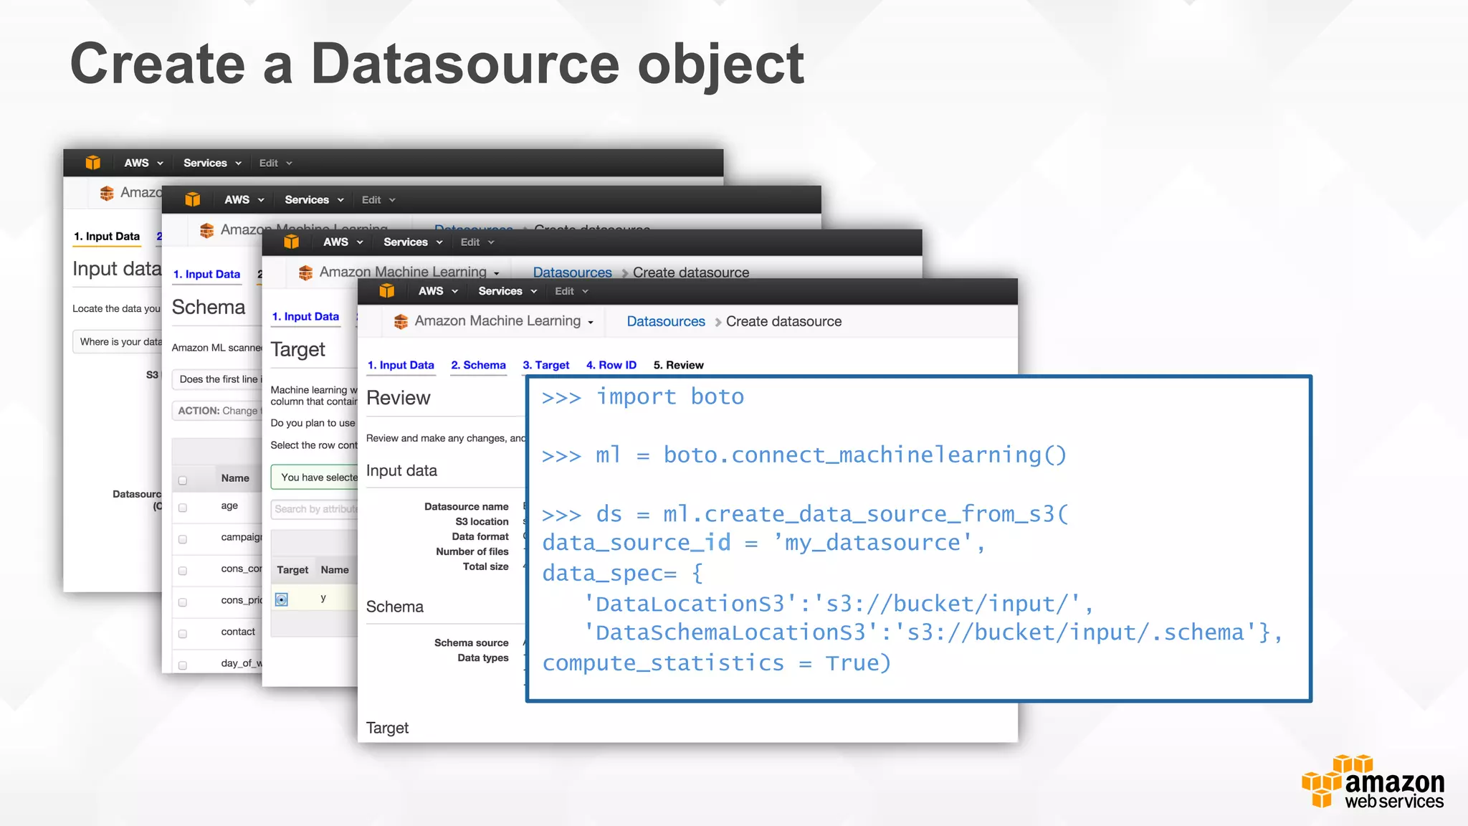The height and width of the screenshot is (826, 1468).
Task: Check the age attribute checkbox
Action: (x=183, y=508)
